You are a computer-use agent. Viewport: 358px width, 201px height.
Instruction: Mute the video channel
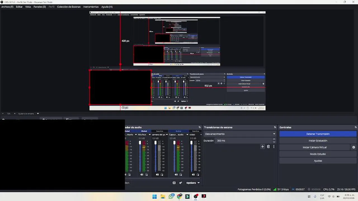pos(193,175)
